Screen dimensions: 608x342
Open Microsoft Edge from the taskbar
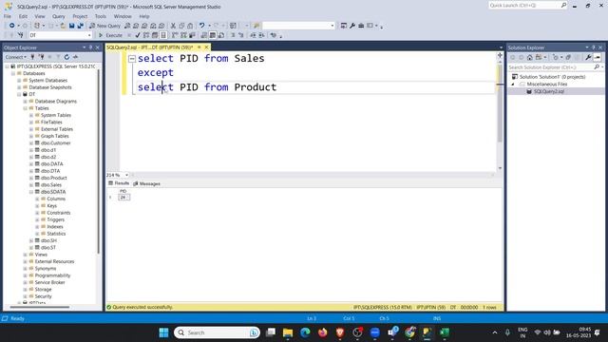click(x=305, y=332)
